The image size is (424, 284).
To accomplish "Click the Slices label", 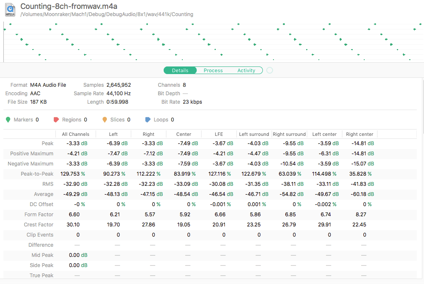I will 117,120.
